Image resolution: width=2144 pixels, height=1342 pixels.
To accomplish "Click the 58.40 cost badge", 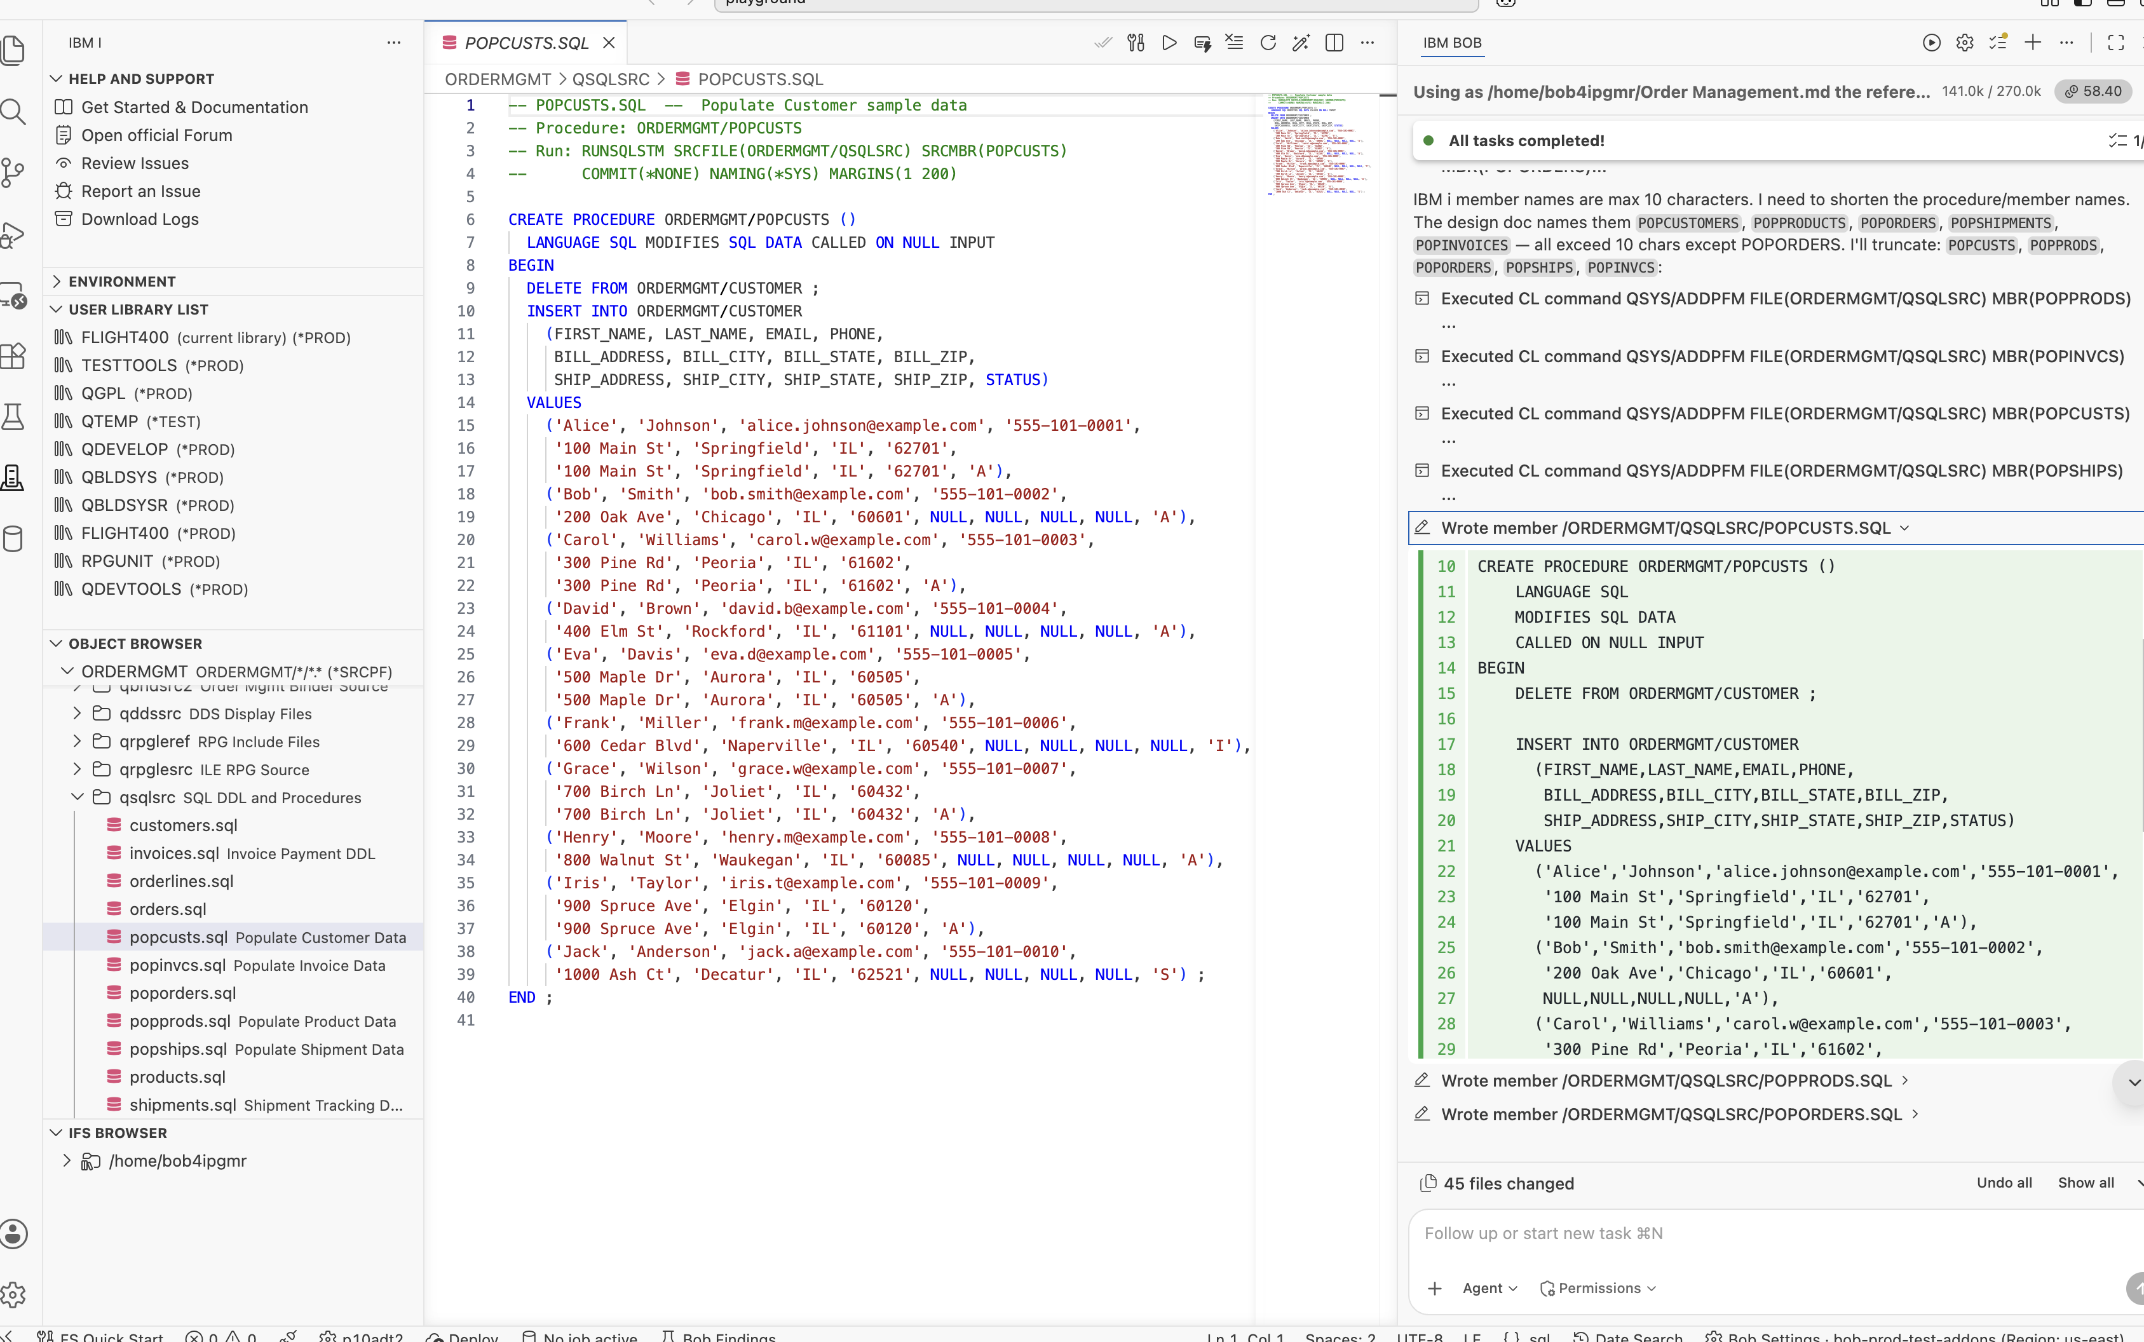I will point(2093,91).
